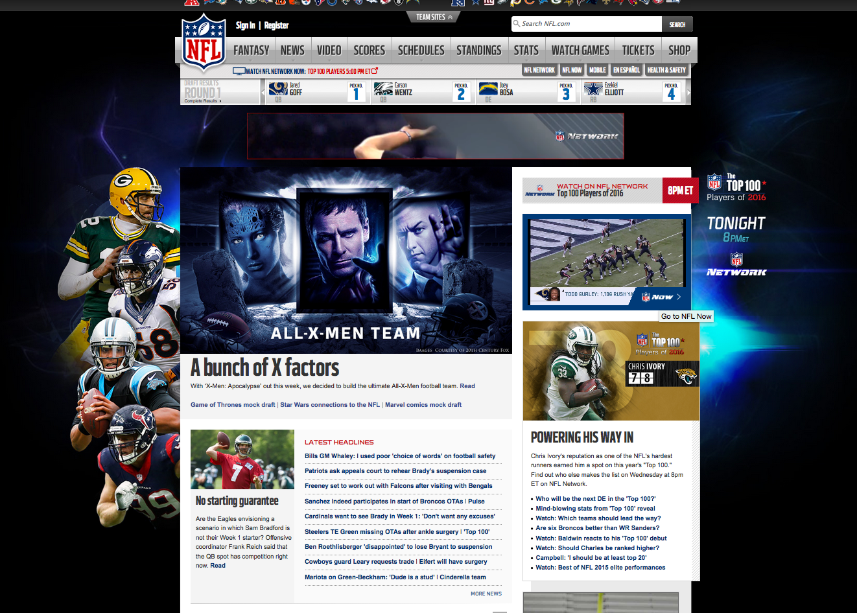The width and height of the screenshot is (857, 613).
Task: Click the Jaguars logo on the Chris Ivory card
Action: pyautogui.click(x=685, y=376)
